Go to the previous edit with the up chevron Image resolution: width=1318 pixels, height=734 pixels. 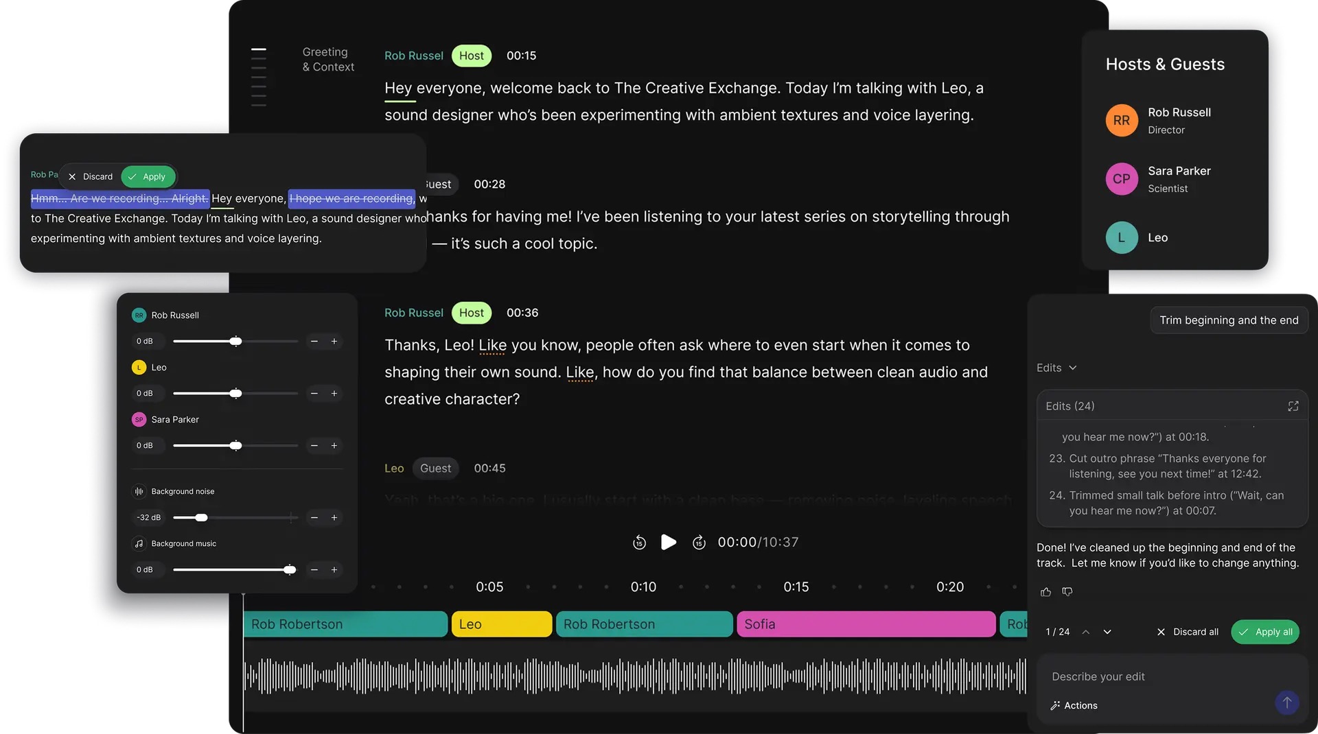[x=1086, y=632]
